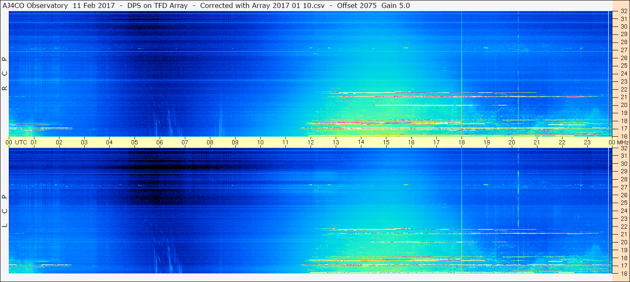Click the 16 MHz tick in the LCP scale
Viewport: 630px width, 282px height.
[624, 273]
